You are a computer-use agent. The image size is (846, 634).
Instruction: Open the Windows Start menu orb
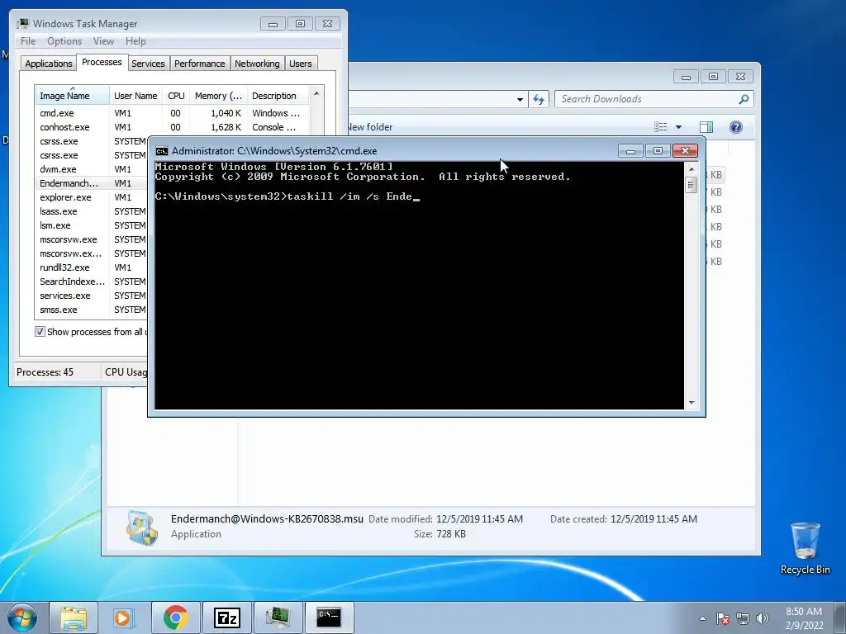(22, 617)
